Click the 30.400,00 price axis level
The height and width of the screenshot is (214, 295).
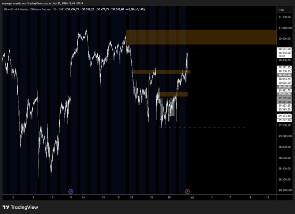[284, 60]
